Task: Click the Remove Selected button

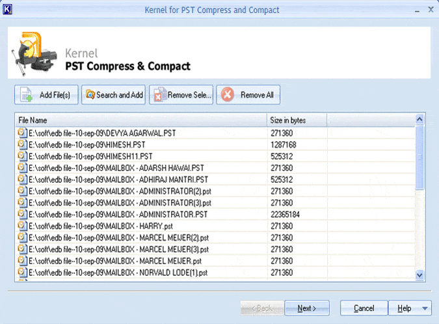Action: [181, 95]
